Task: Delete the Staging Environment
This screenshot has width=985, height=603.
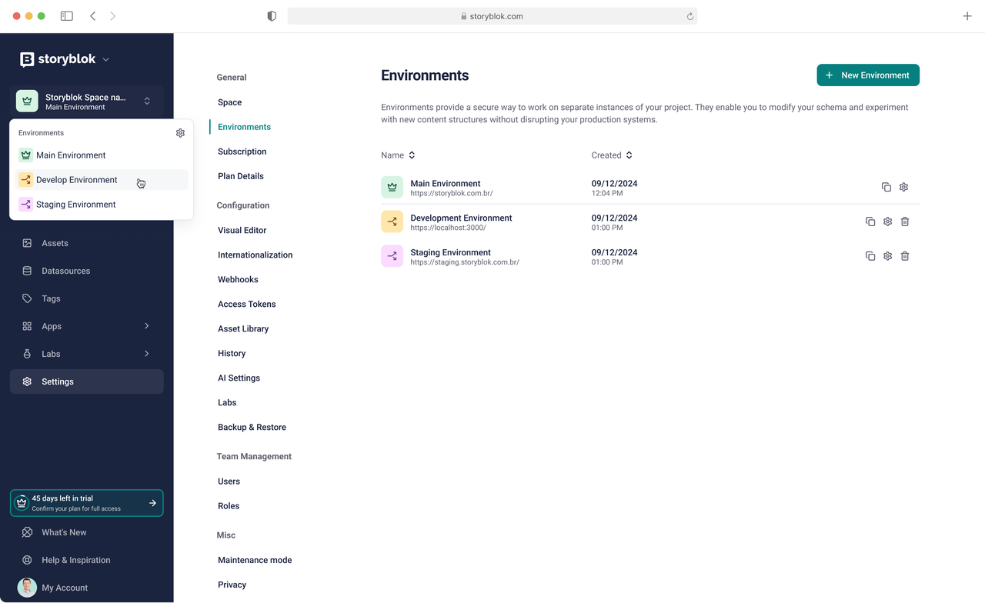Action: (x=905, y=256)
